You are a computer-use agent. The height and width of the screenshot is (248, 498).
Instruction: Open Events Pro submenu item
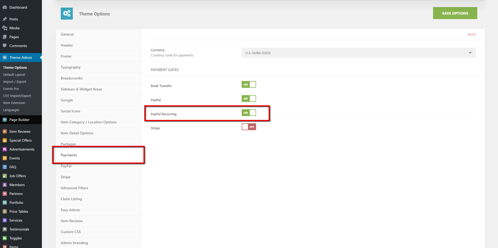tap(11, 89)
